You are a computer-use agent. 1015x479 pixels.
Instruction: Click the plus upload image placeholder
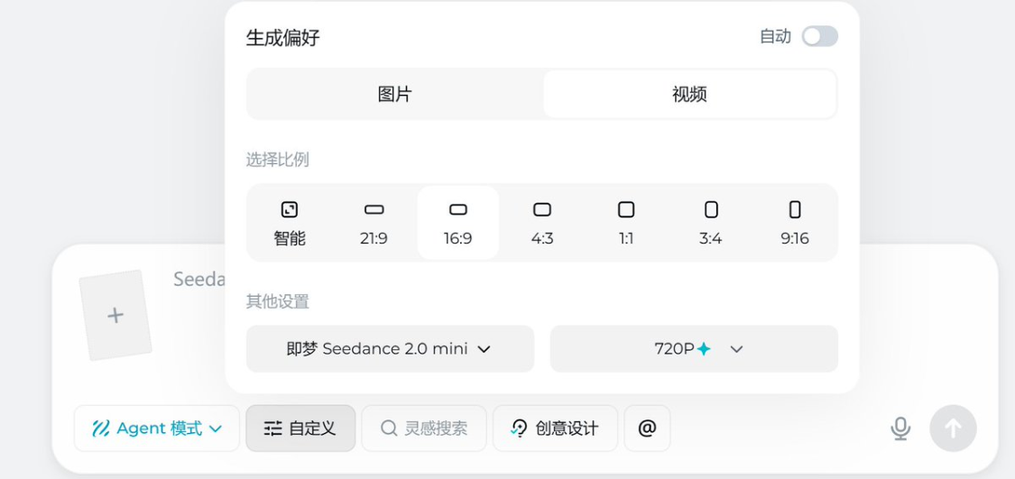(x=115, y=315)
